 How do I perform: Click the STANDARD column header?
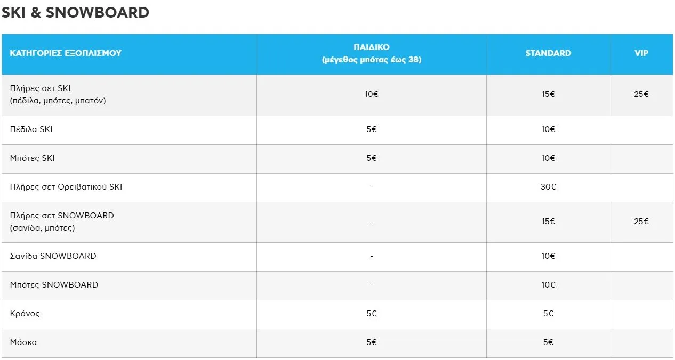[548, 53]
